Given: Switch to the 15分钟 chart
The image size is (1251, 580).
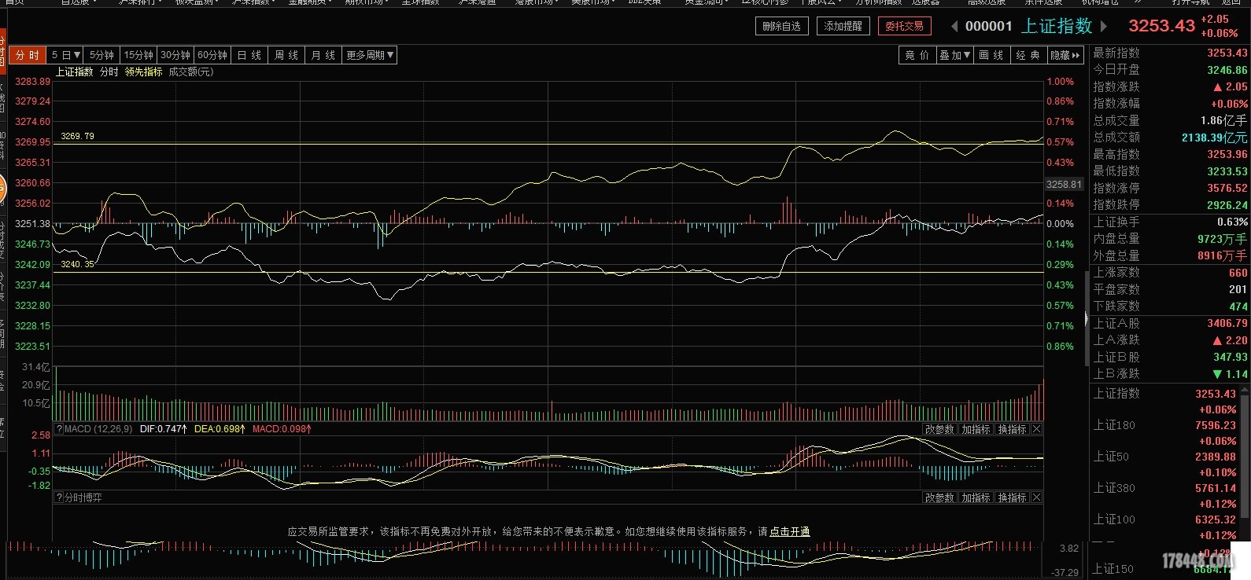Looking at the screenshot, I should 138,55.
